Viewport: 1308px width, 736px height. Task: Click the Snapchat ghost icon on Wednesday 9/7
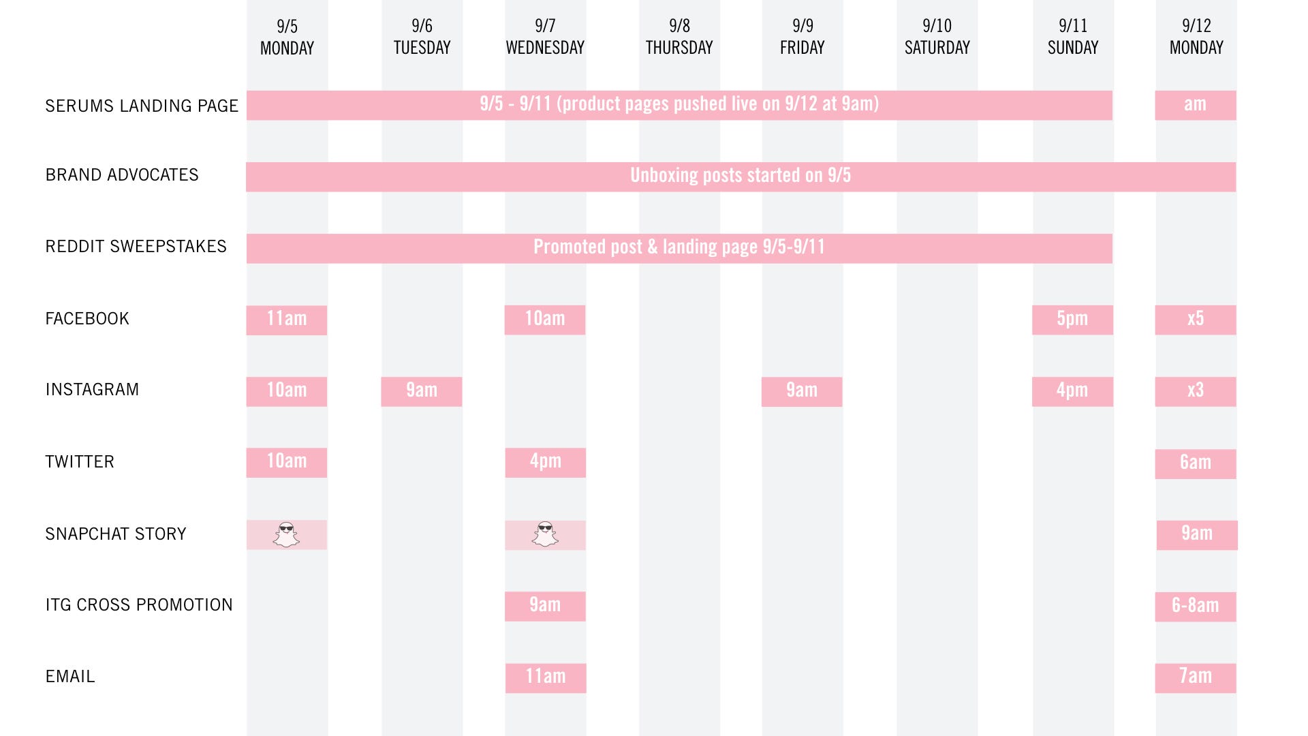pyautogui.click(x=545, y=535)
